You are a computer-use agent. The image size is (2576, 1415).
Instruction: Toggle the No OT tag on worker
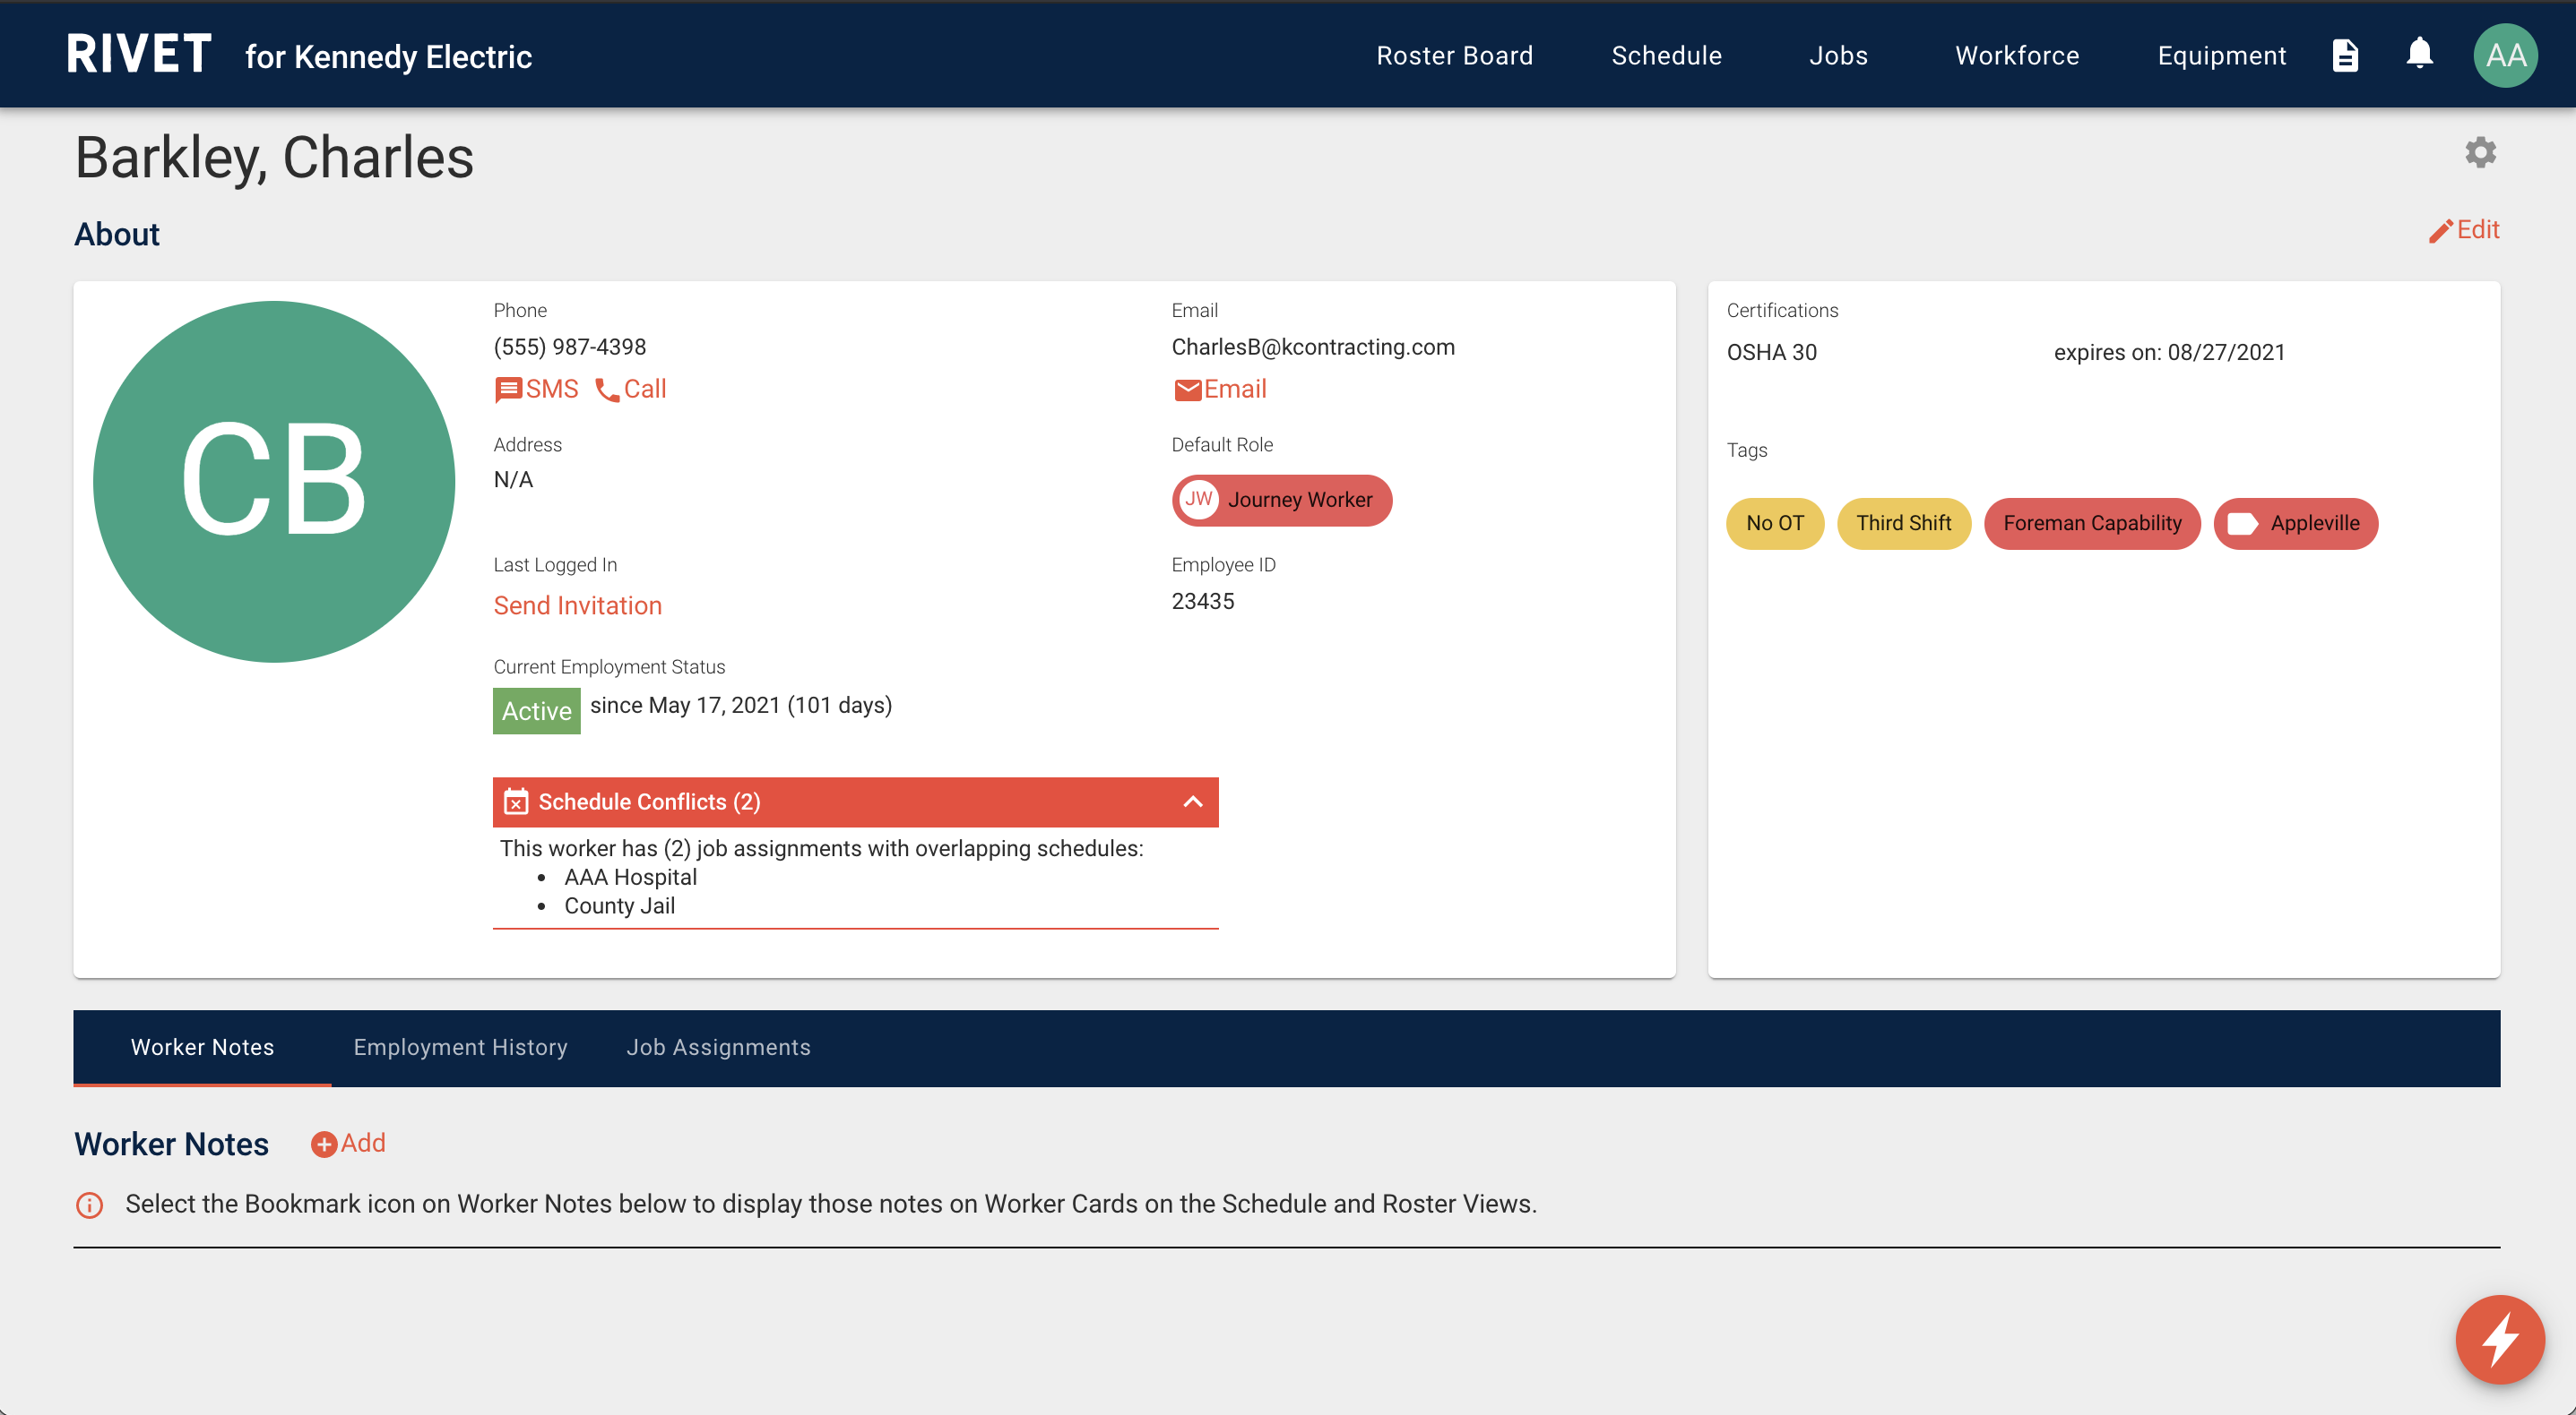tap(1772, 523)
